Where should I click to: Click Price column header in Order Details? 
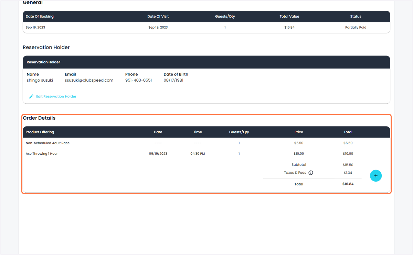click(299, 132)
